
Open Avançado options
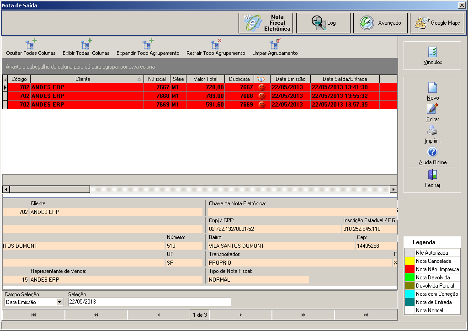tap(380, 23)
